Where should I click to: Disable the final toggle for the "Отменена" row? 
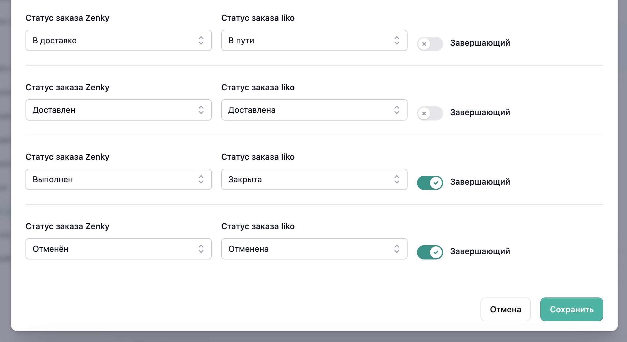[430, 252]
